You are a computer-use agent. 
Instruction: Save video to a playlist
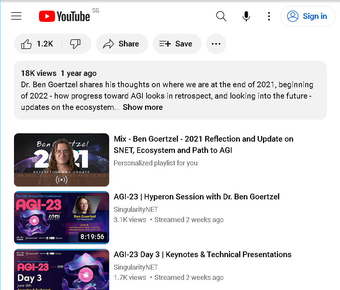point(177,44)
